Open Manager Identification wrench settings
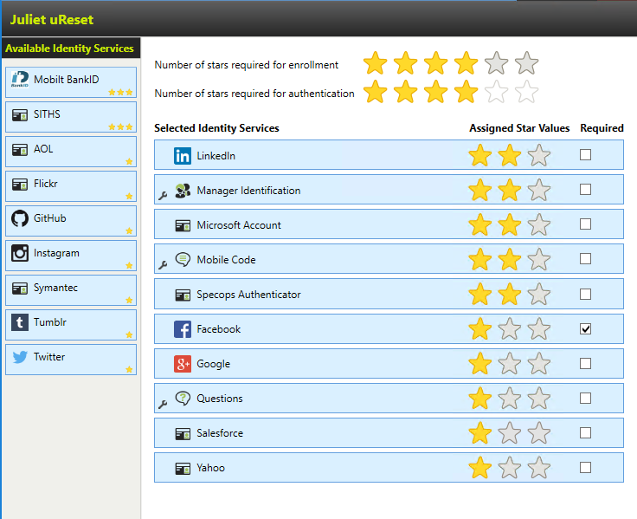The image size is (637, 519). coord(162,196)
